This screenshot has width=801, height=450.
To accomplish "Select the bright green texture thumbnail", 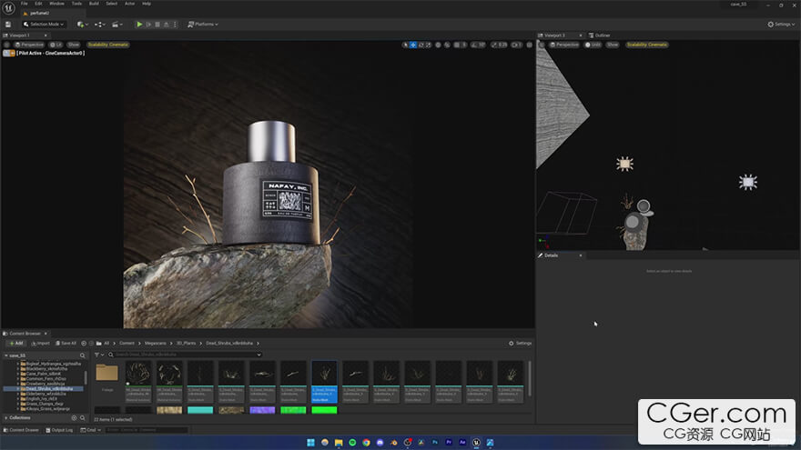I will 323,410.
